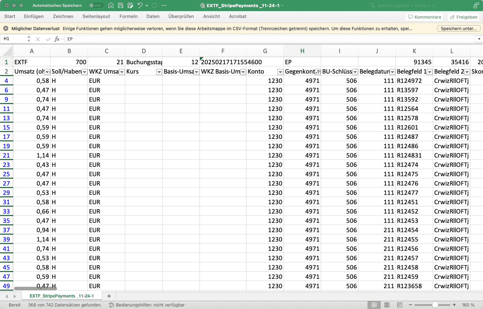Click the add new sheet plus icon
The height and width of the screenshot is (309, 483).
[109, 296]
